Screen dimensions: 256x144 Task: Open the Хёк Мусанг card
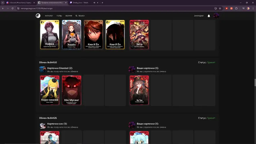[72, 90]
